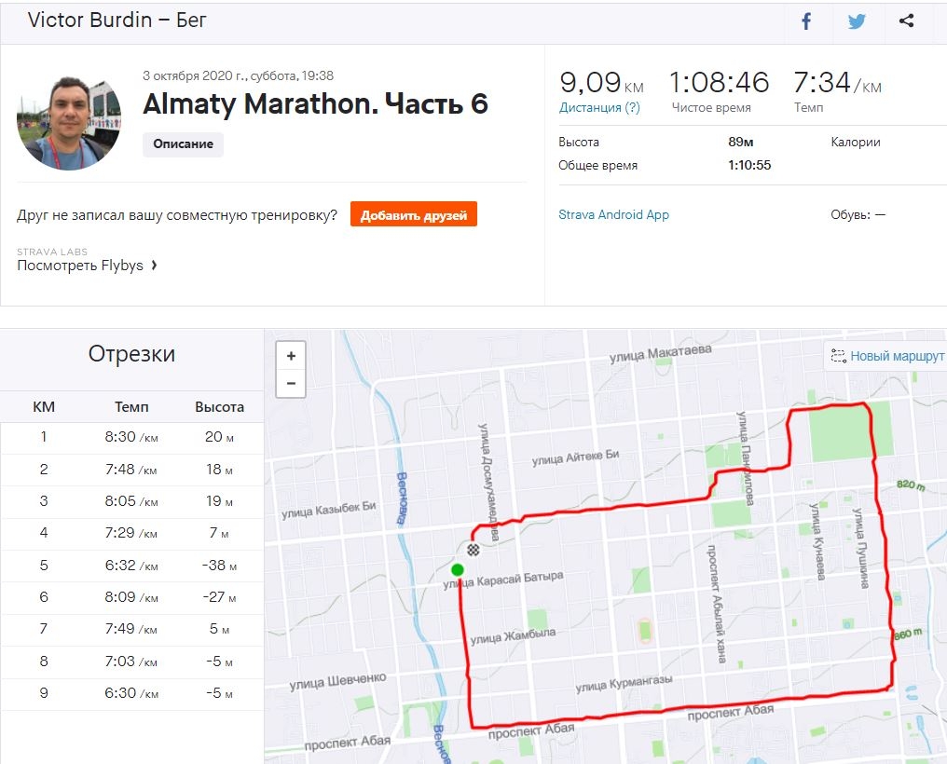
Task: Click the Описание button
Action: pos(183,144)
